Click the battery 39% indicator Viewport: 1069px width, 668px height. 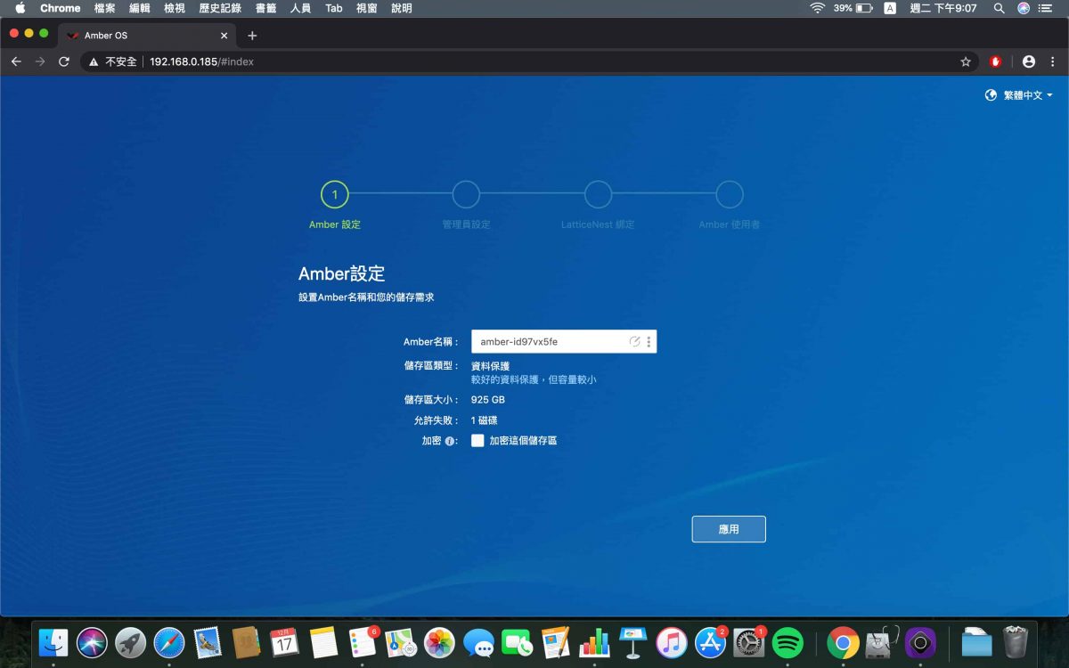(853, 8)
